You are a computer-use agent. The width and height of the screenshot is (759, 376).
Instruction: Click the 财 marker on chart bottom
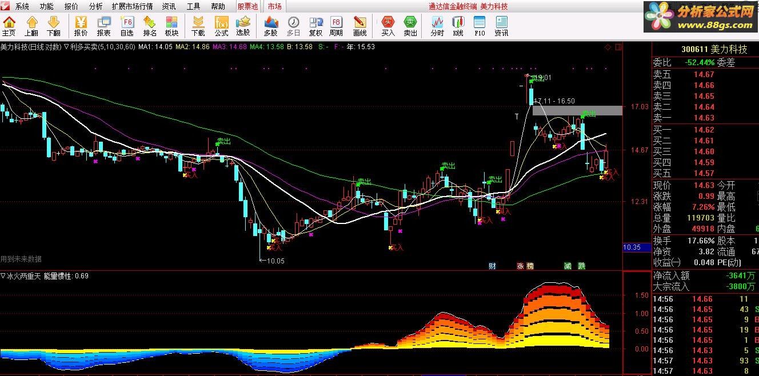[x=492, y=266]
